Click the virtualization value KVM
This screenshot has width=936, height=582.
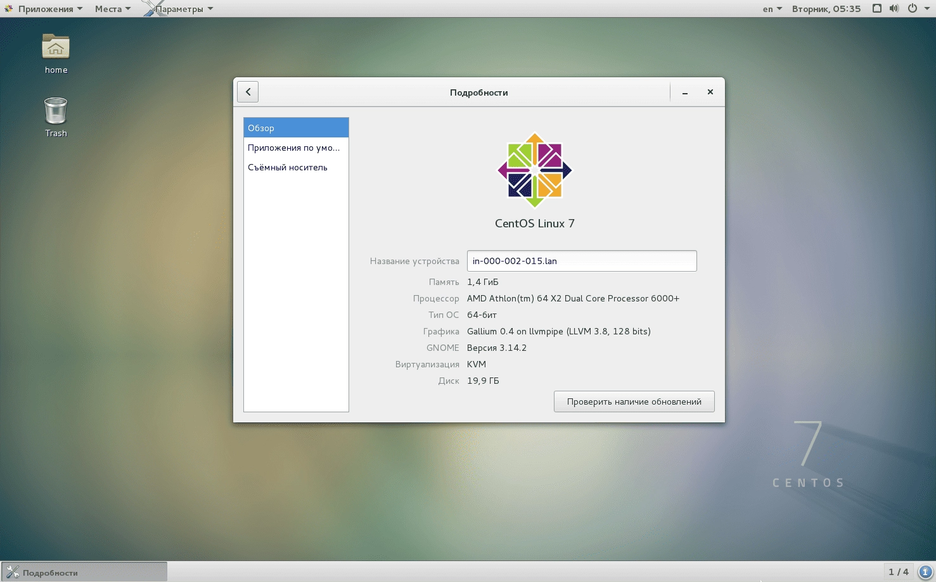click(x=477, y=364)
